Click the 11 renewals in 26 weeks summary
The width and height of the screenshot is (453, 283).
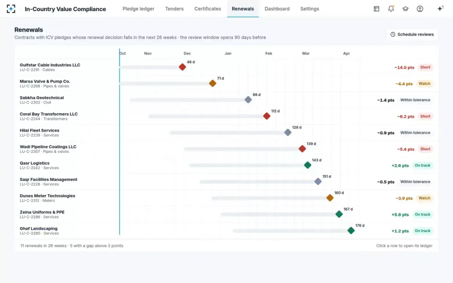pos(72,246)
